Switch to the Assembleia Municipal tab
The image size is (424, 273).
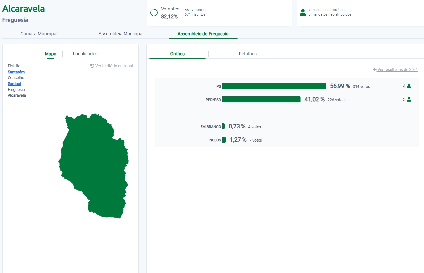point(121,34)
